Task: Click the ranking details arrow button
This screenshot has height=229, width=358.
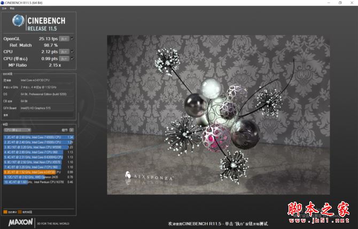Action: tap(72, 130)
